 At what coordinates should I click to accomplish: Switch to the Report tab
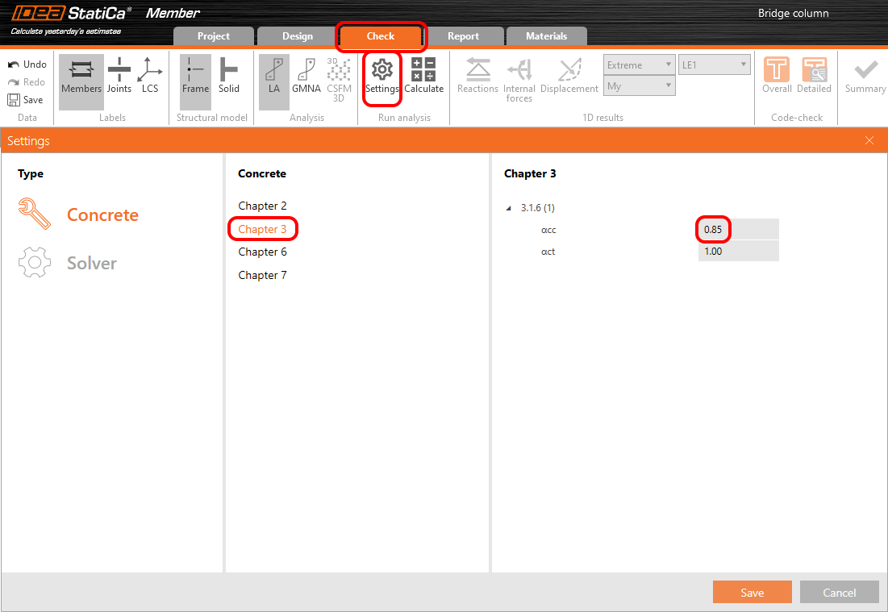coord(463,36)
